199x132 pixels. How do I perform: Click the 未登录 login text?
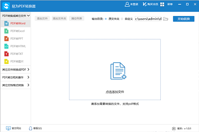(134, 4)
